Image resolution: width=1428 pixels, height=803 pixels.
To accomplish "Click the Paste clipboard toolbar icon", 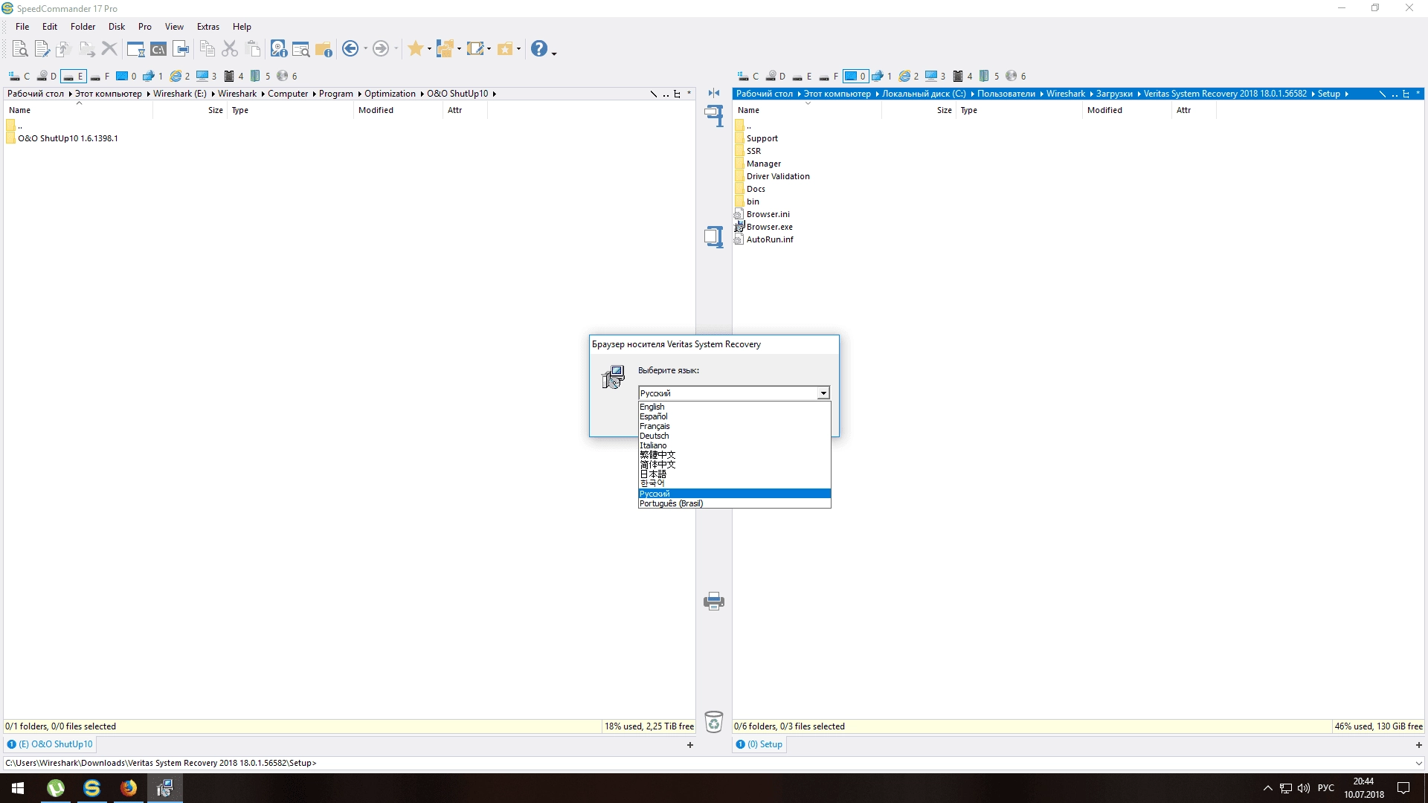I will click(253, 49).
